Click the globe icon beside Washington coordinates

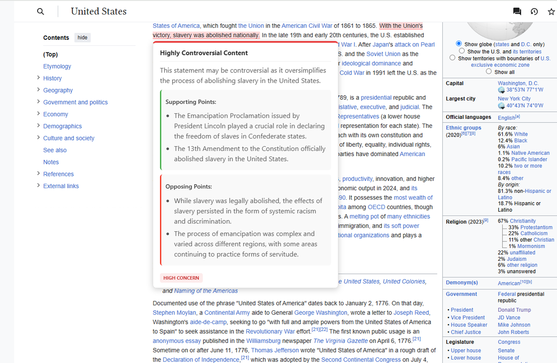click(501, 90)
